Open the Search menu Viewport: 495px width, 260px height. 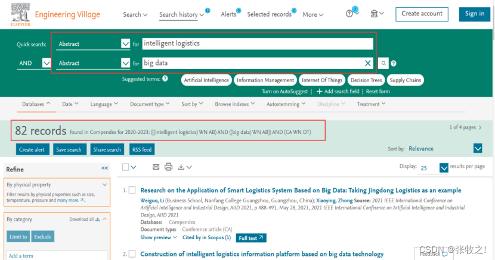point(135,14)
